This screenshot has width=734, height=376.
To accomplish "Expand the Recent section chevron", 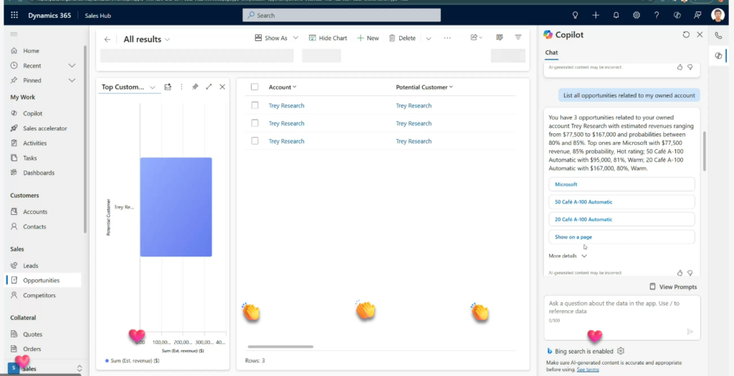I will pyautogui.click(x=72, y=65).
